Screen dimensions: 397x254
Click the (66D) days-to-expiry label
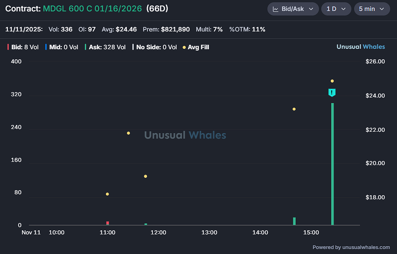(x=157, y=9)
